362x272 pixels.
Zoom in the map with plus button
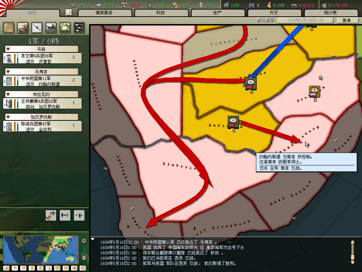pos(84,241)
